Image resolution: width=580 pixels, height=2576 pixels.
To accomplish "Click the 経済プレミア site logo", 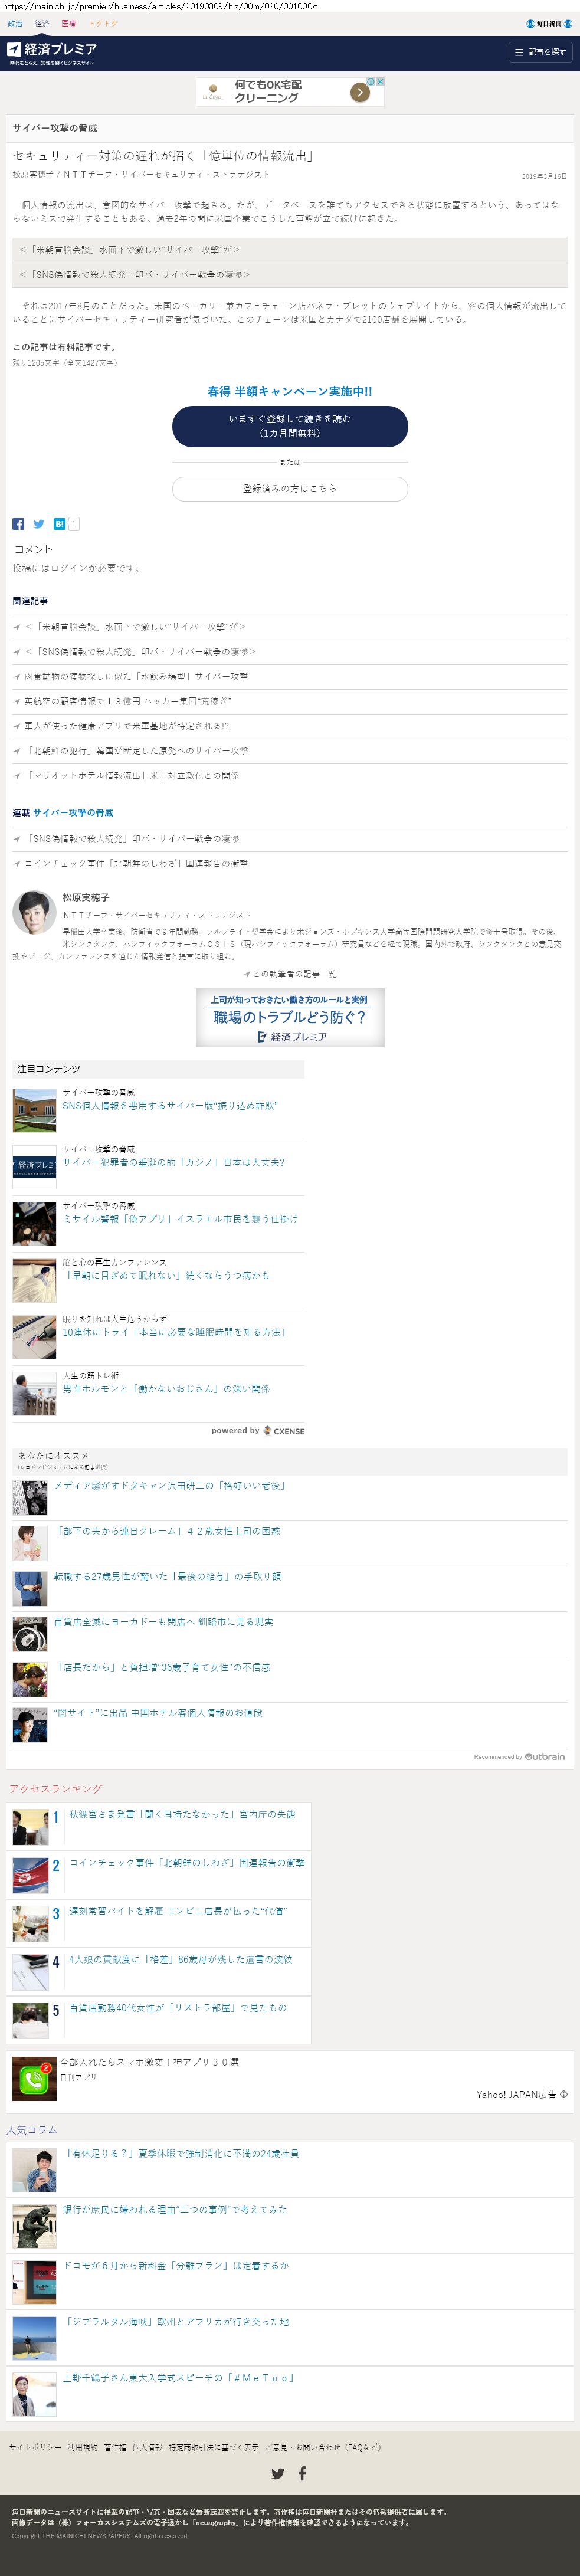I will 52,49.
